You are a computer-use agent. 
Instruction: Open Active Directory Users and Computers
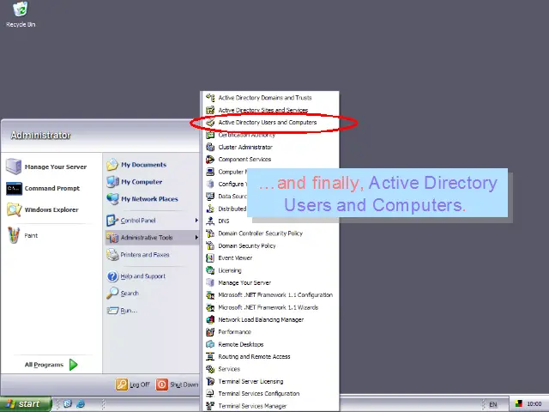[271, 122]
